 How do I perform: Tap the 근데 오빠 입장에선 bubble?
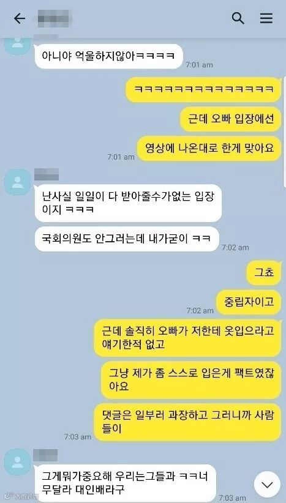click(230, 119)
